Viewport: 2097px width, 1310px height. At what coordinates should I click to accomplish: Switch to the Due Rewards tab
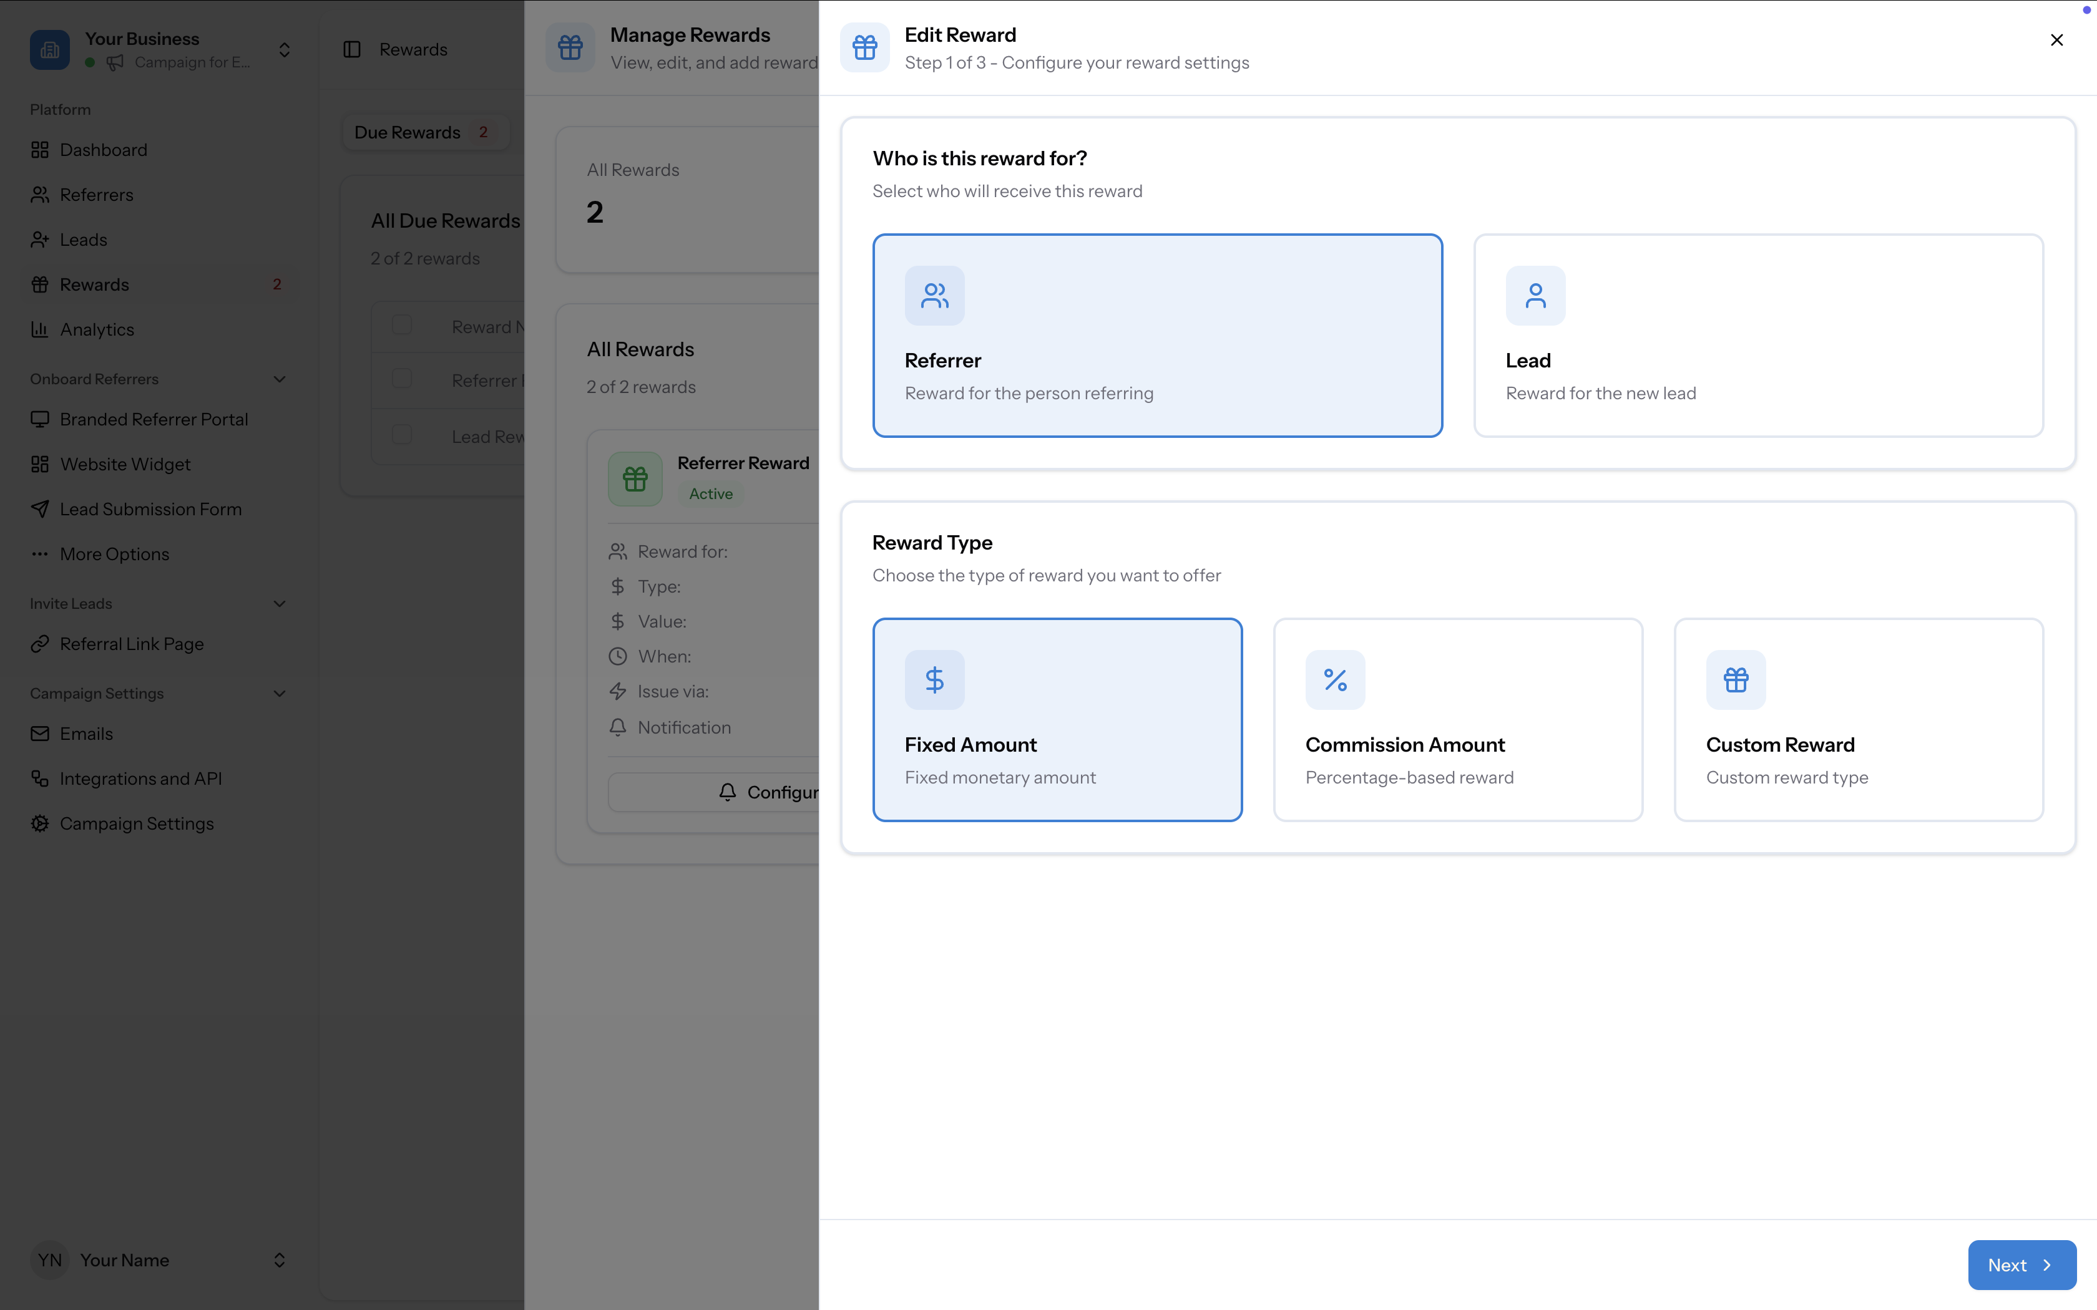pos(424,132)
